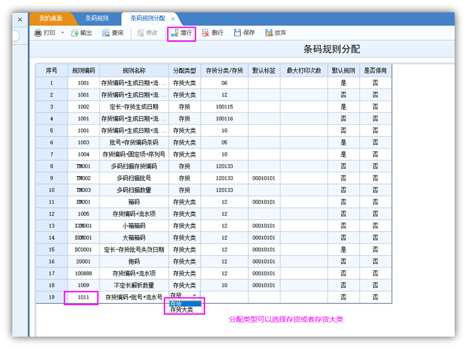Screen dimensions: 467x349
Task: Click rule code XM001 cell
Action: [x=83, y=202]
